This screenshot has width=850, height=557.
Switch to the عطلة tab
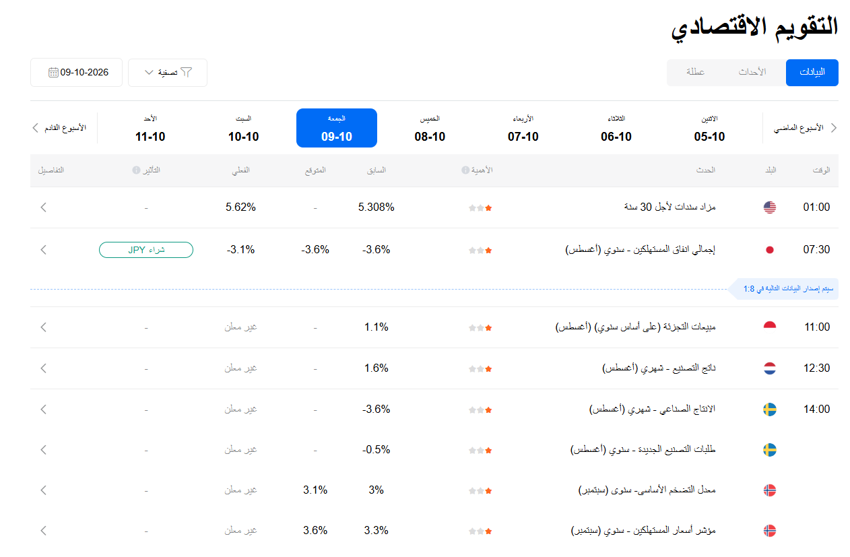coord(695,72)
